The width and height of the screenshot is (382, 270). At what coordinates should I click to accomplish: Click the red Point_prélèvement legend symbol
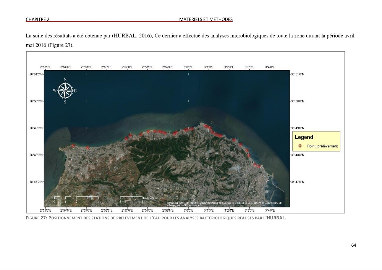(x=300, y=146)
